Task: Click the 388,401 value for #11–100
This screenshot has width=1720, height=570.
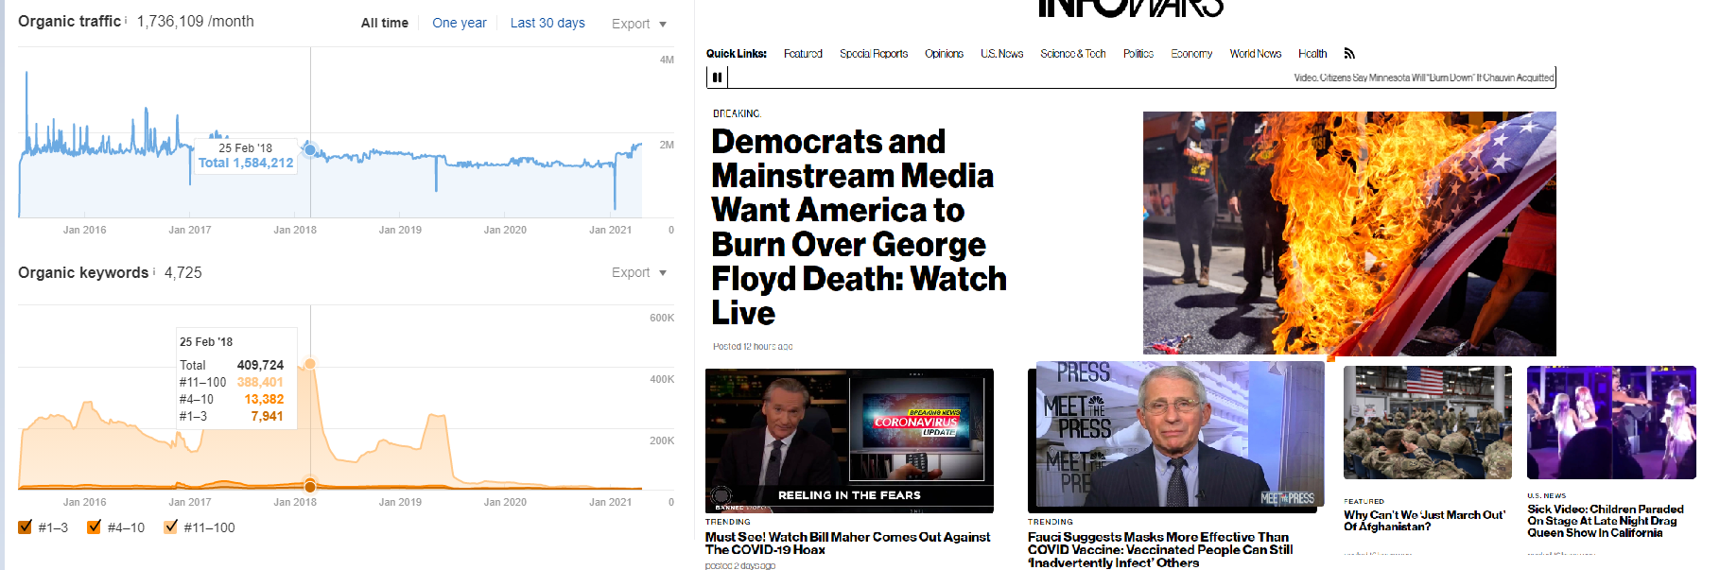Action: pos(260,382)
